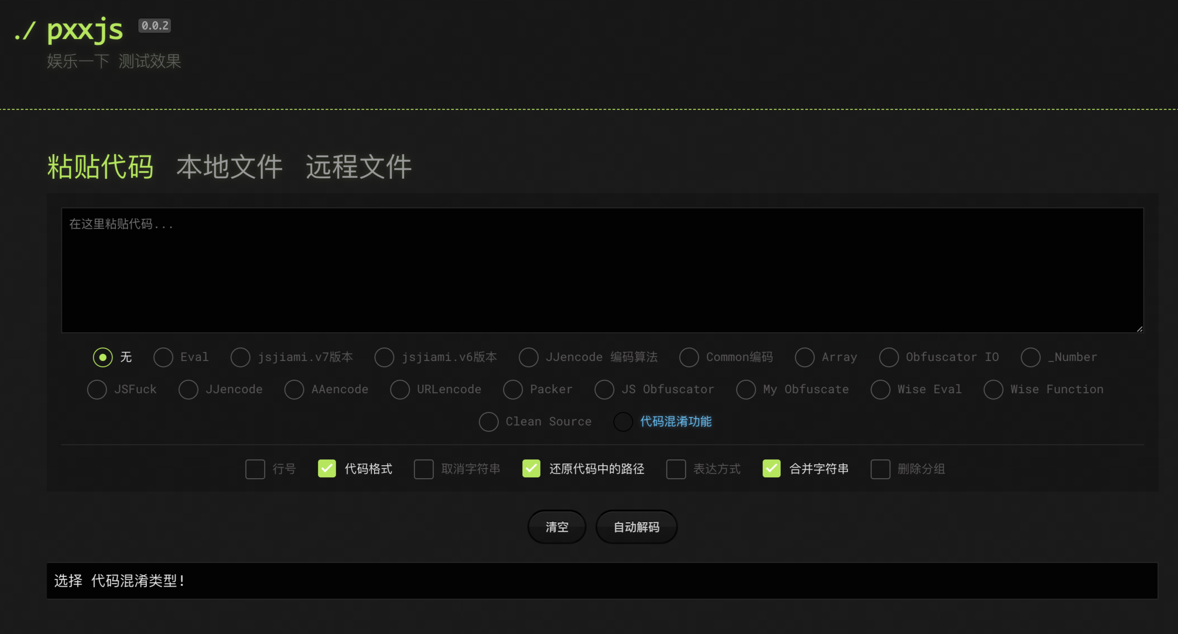
Task: Switch to the 本地文件 tab
Action: click(x=229, y=167)
